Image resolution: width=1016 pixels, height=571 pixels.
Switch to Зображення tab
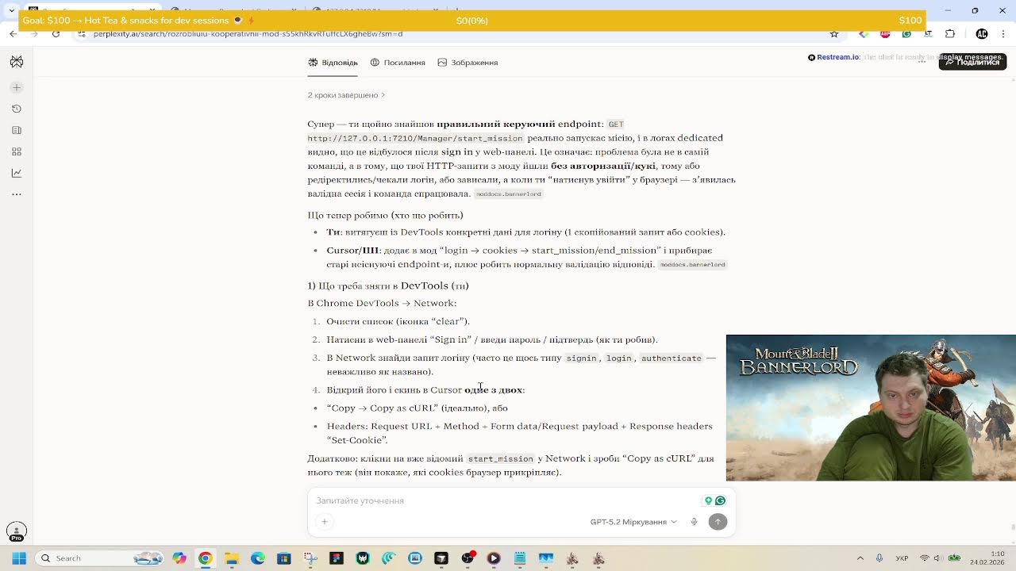point(468,63)
